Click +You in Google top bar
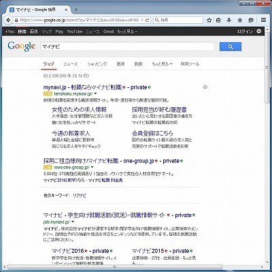272x272 pixels. 10,31
